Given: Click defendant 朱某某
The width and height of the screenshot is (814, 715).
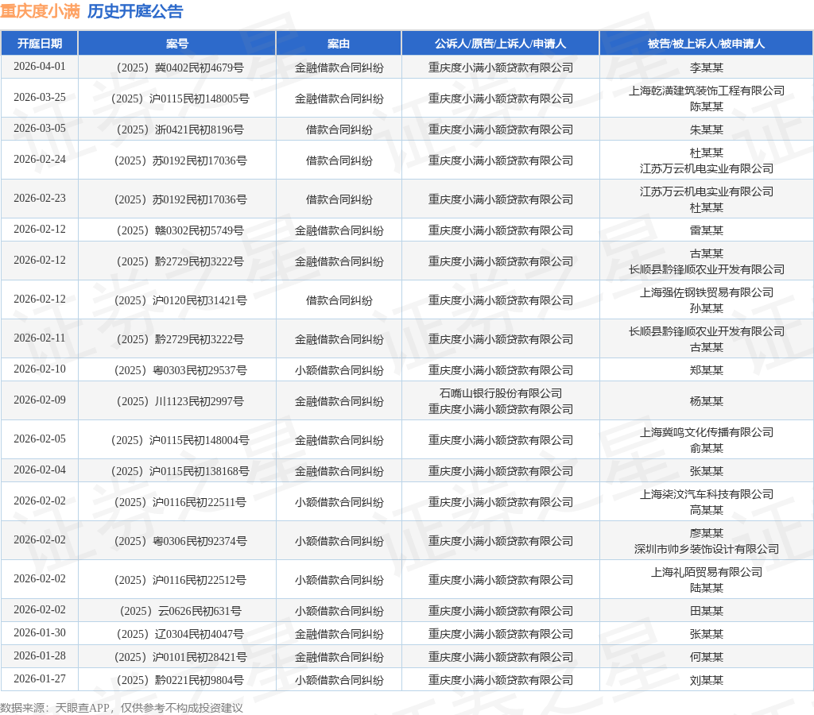Looking at the screenshot, I should tap(706, 129).
